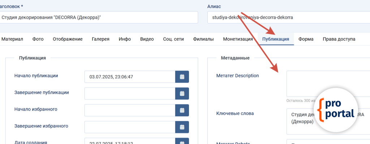Switch to the Видео tab

point(147,39)
